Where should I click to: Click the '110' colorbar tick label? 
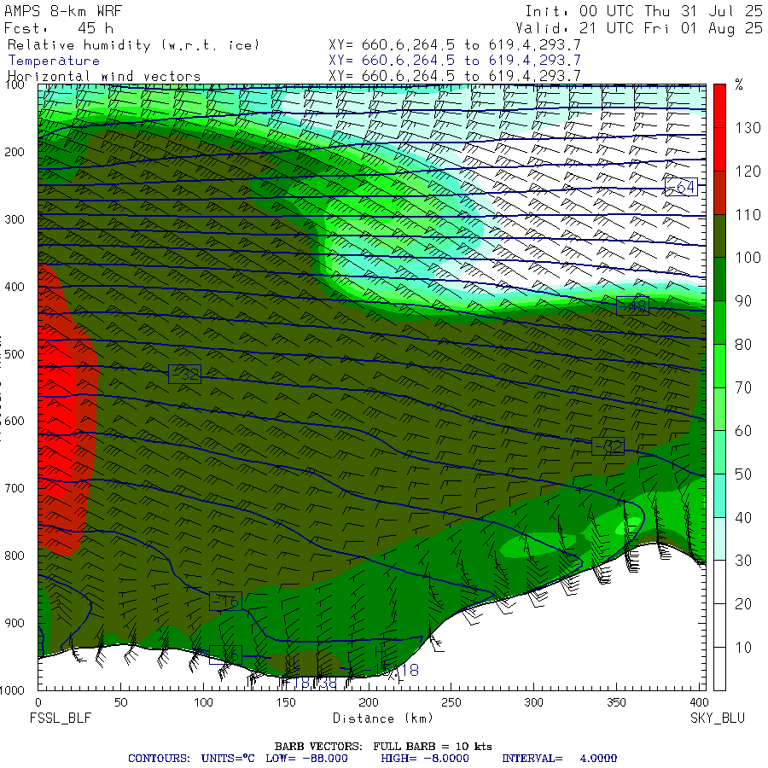748,214
